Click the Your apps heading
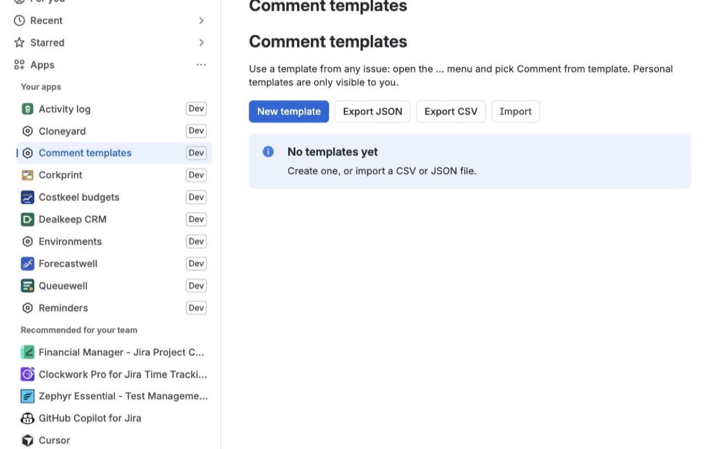Viewport: 719px width, 449px height. click(x=41, y=87)
